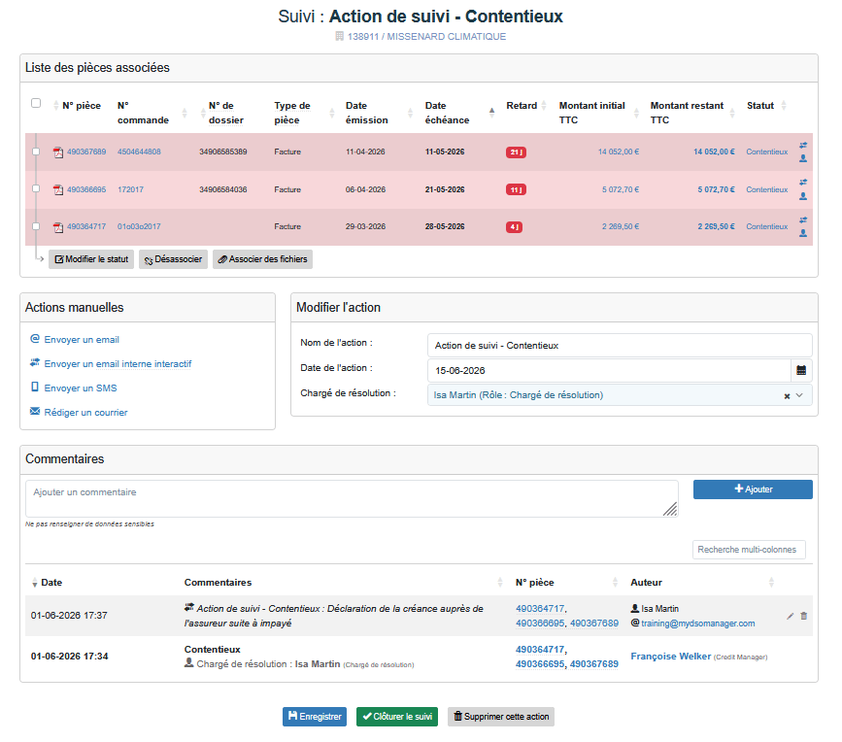Click Modifier le statut button
Image resolution: width=842 pixels, height=742 pixels.
tap(91, 259)
